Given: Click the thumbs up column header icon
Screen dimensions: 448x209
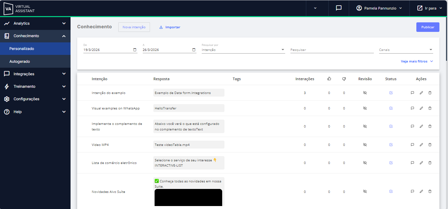Looking at the screenshot, I should (329, 79).
